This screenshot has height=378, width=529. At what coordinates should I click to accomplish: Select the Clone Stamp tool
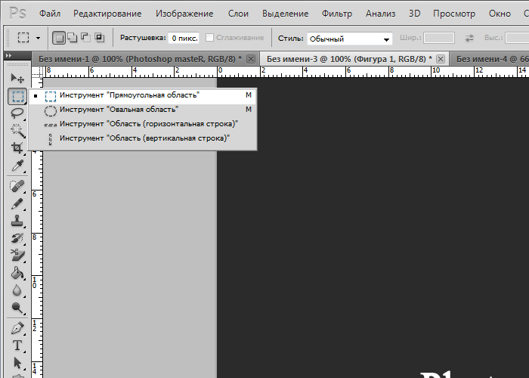(17, 221)
